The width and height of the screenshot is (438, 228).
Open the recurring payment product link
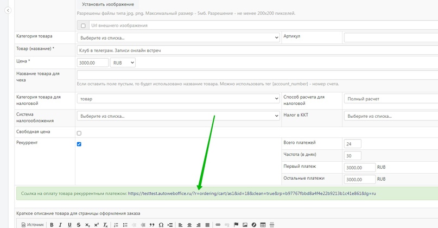(252, 193)
